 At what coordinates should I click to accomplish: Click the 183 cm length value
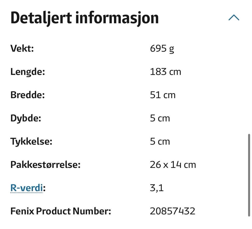point(166,72)
